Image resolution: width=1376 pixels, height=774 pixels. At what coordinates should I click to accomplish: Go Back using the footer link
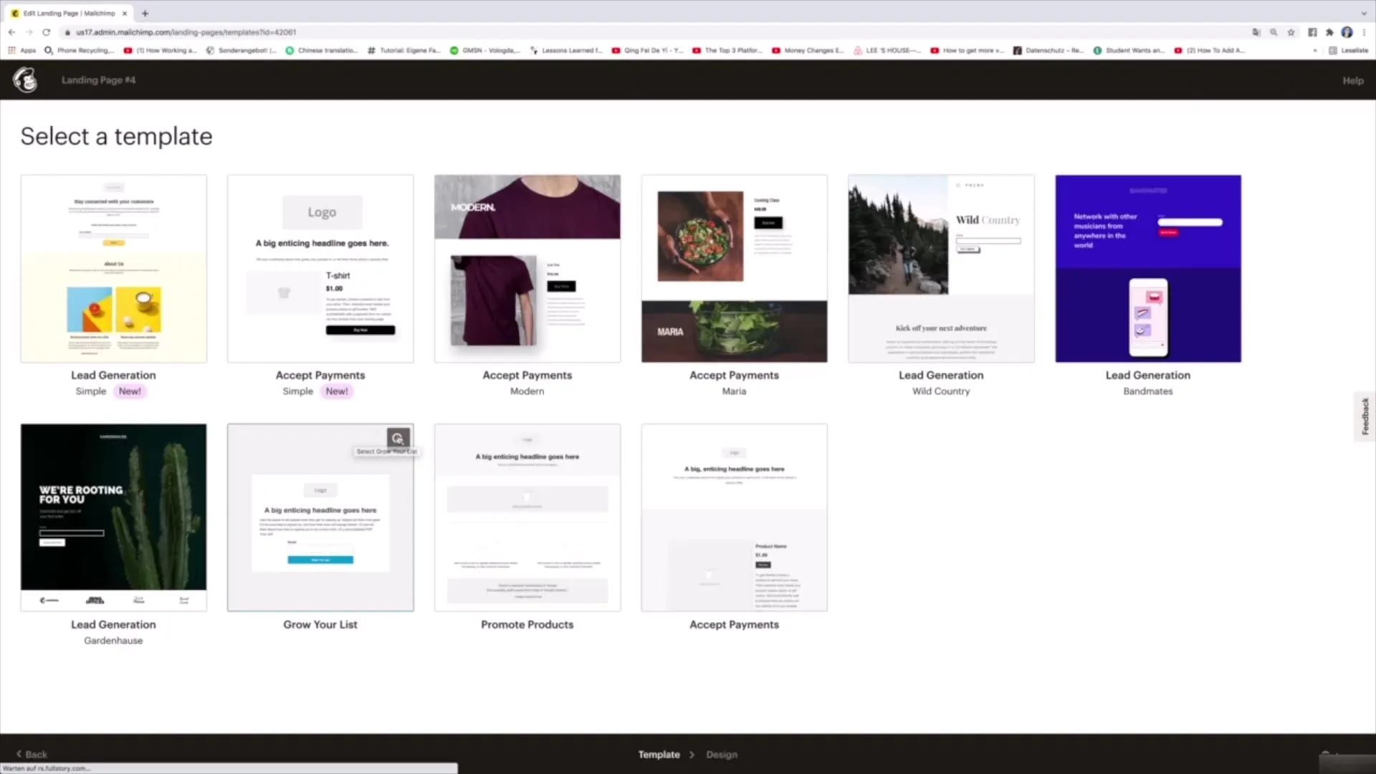32,754
